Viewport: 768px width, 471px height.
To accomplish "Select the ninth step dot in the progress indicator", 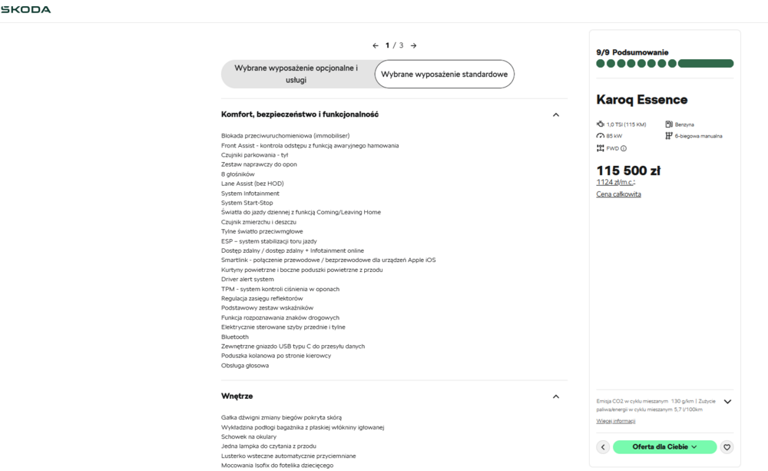I will click(707, 63).
